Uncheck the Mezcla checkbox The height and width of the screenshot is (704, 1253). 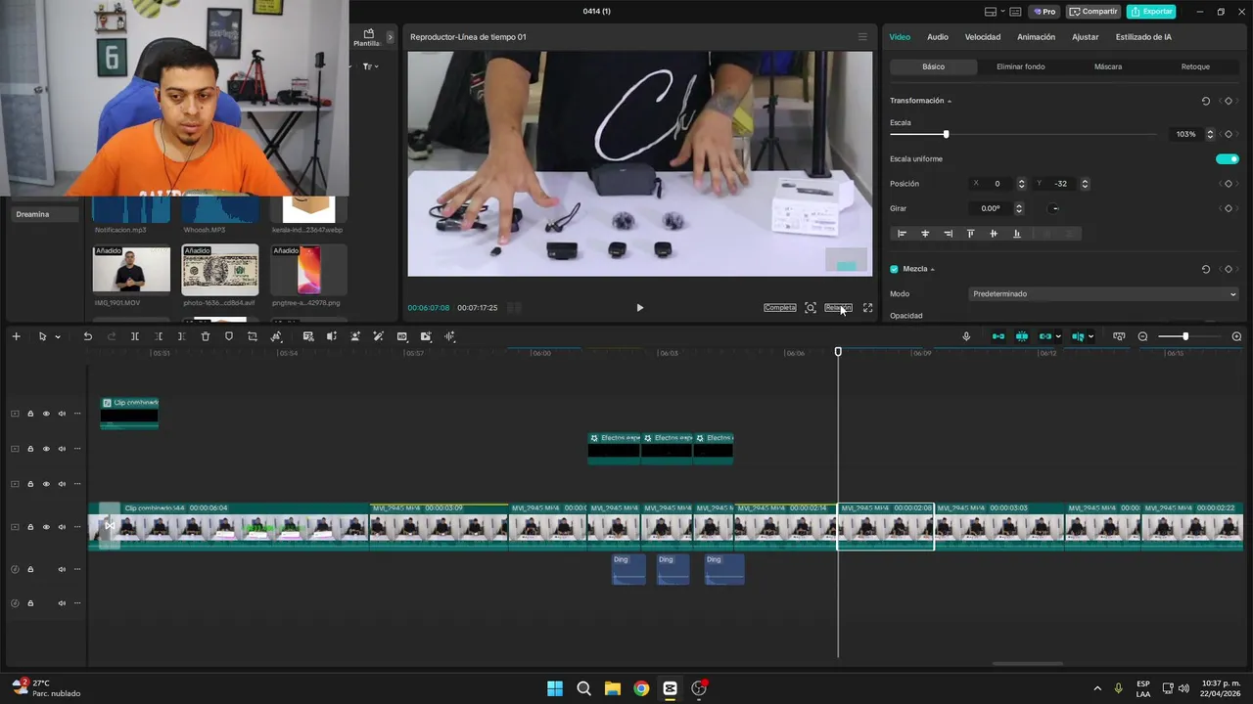point(894,269)
